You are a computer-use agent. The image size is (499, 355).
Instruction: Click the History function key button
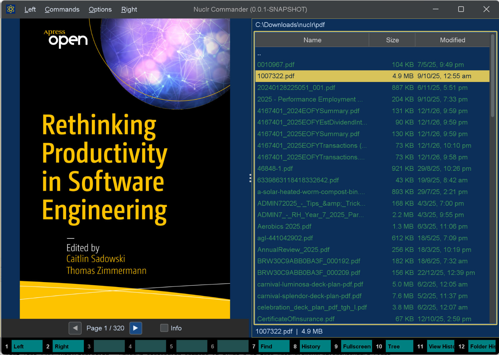click(315, 346)
